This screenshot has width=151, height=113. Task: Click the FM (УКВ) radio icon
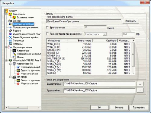coord(14,77)
